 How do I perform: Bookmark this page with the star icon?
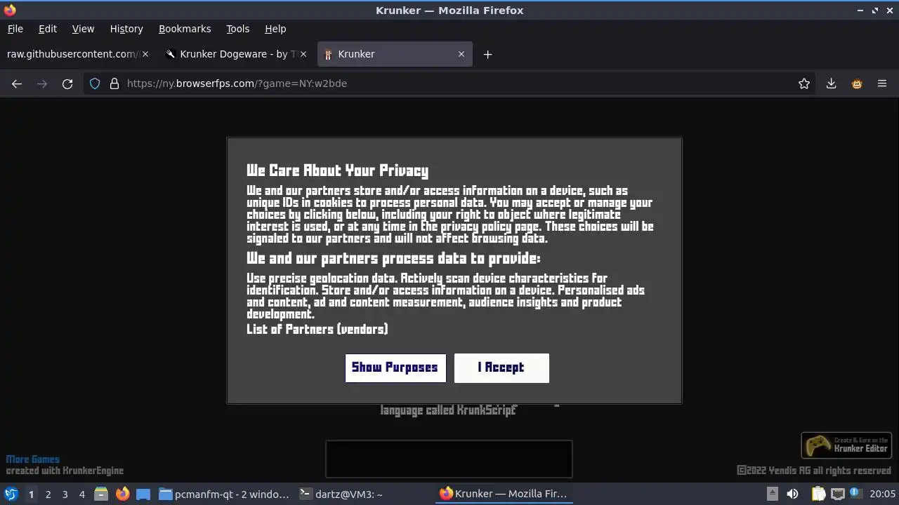coord(804,83)
